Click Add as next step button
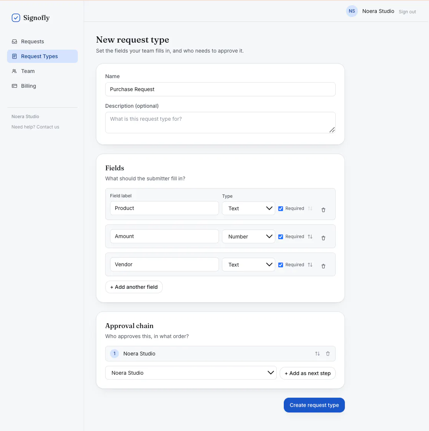 308,373
